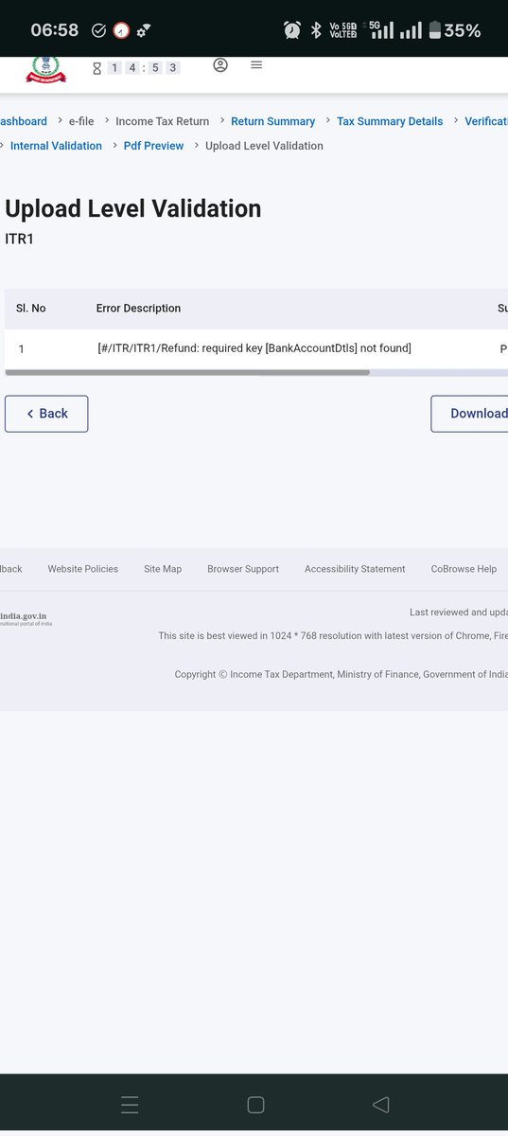Tap the battery indicator
The height and width of the screenshot is (1136, 508).
coord(455,30)
